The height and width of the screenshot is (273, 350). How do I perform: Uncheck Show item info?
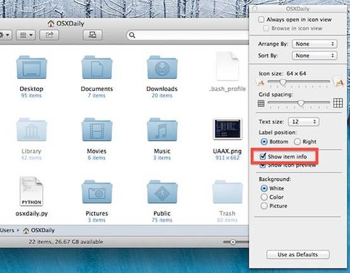click(x=263, y=157)
